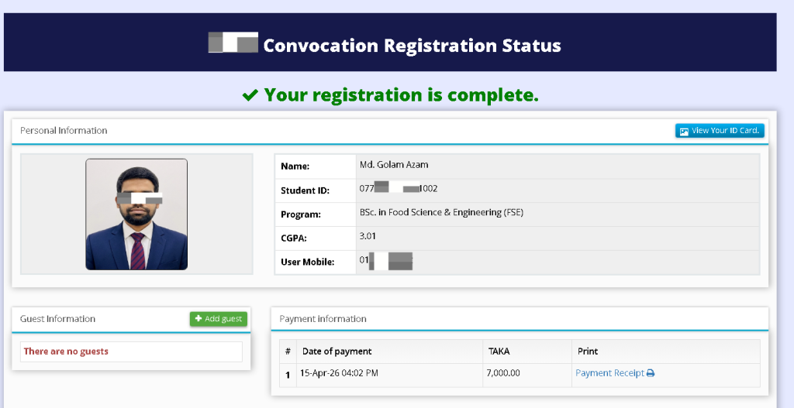Click the Print column header
This screenshot has width=794, height=408.
588,351
